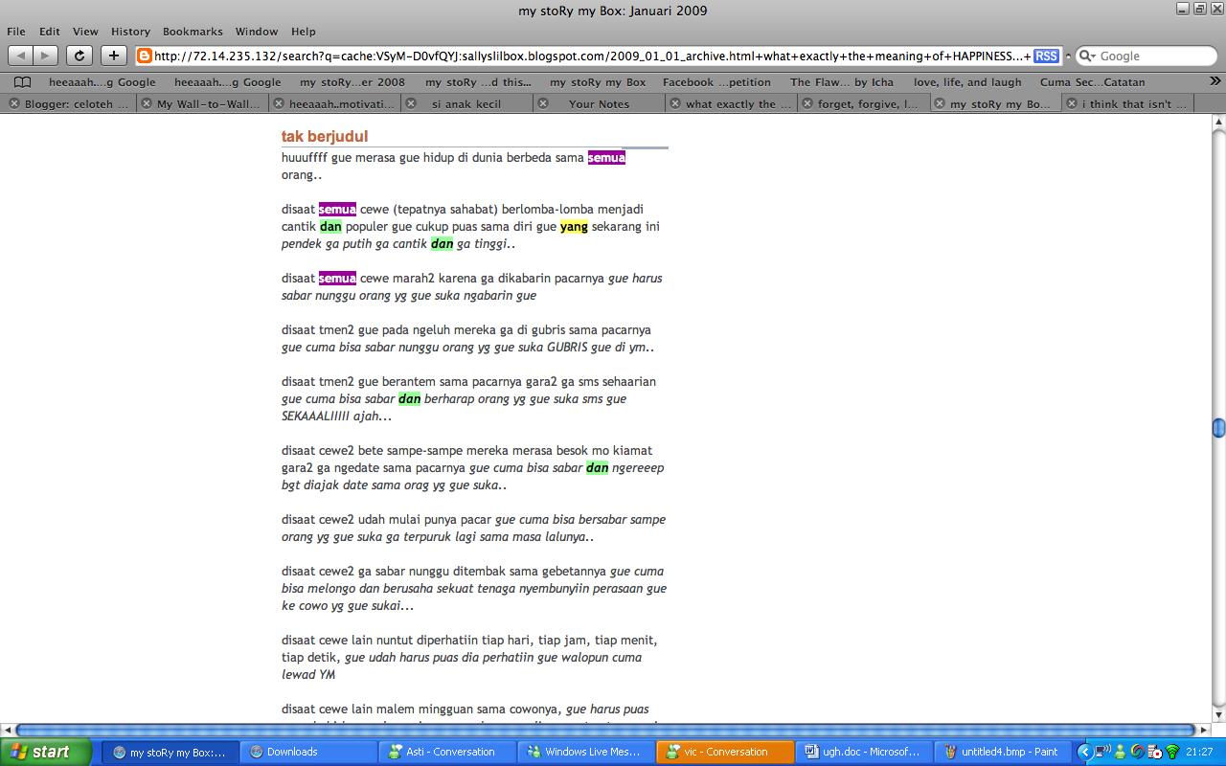Viewport: 1226px width, 766px height.
Task: Close the 'heeaaah..motivati' tab
Action: pyautogui.click(x=278, y=103)
